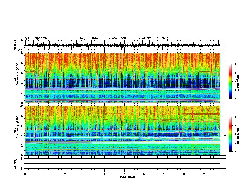Click time axis tick label 3
Image resolution: width=252 pixels, height=195 pixels.
pos(85,174)
